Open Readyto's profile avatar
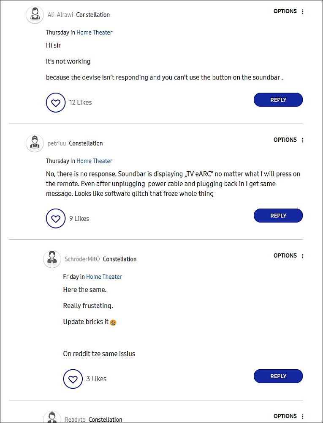The width and height of the screenshot is (323, 423). tap(52, 418)
